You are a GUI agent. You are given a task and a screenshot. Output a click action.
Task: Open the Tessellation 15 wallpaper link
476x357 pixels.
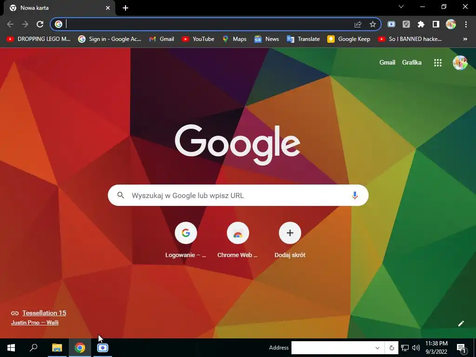44,313
